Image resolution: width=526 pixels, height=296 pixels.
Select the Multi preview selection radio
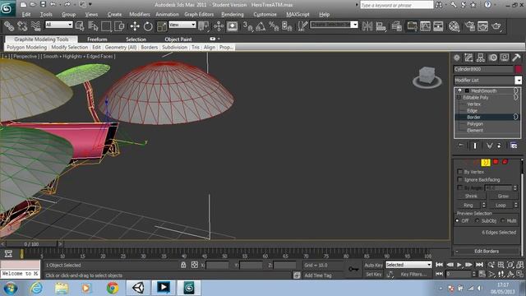click(502, 220)
